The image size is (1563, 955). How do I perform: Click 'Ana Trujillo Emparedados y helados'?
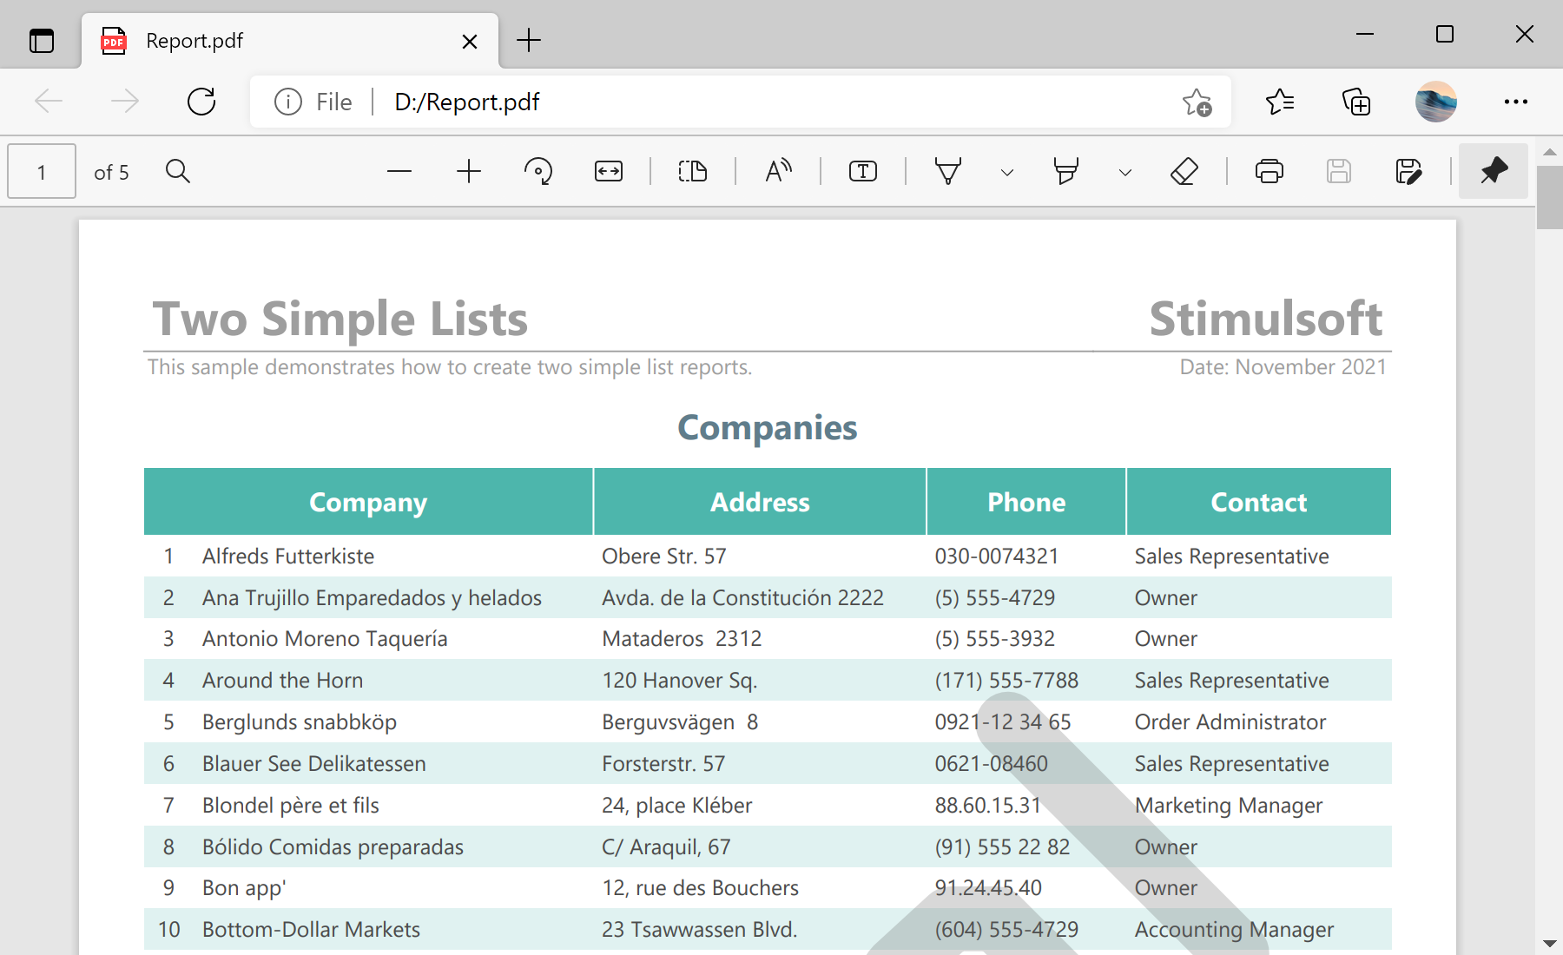coord(372,598)
